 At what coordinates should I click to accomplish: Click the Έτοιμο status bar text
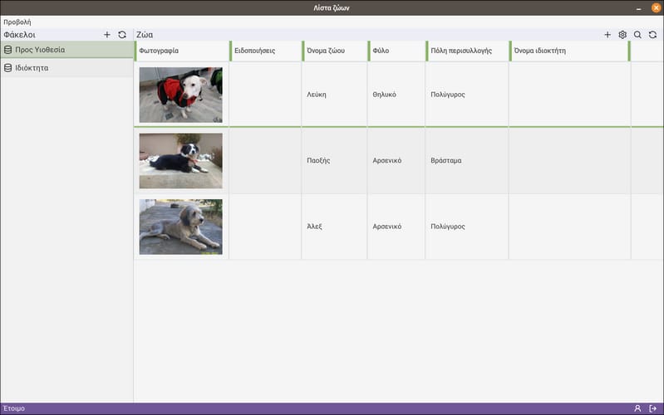pos(14,408)
